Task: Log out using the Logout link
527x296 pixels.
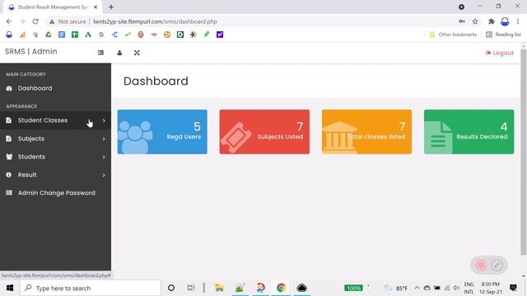Action: tap(500, 53)
